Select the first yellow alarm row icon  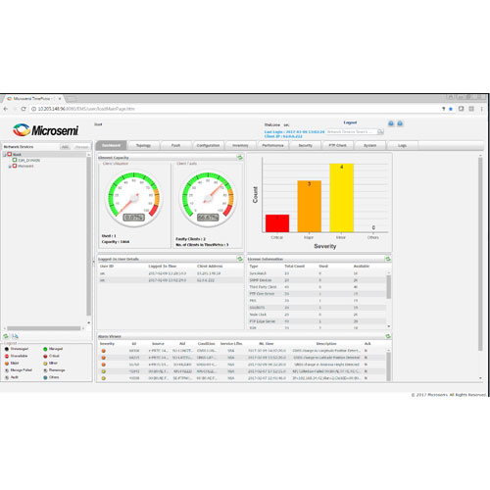(x=104, y=371)
